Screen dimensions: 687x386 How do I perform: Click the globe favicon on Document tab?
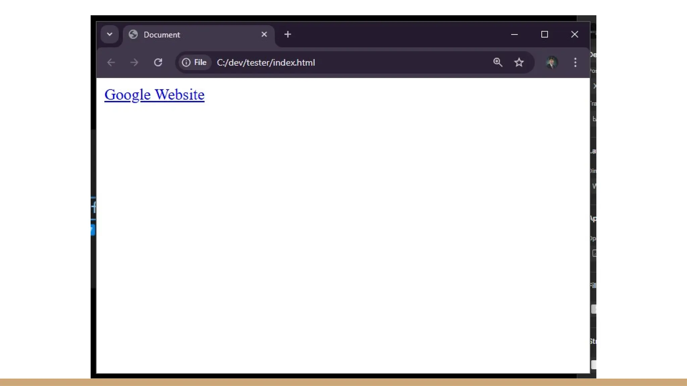point(133,35)
